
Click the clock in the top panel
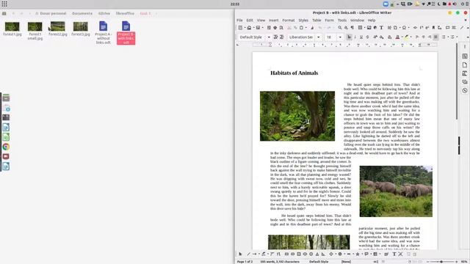235,4
